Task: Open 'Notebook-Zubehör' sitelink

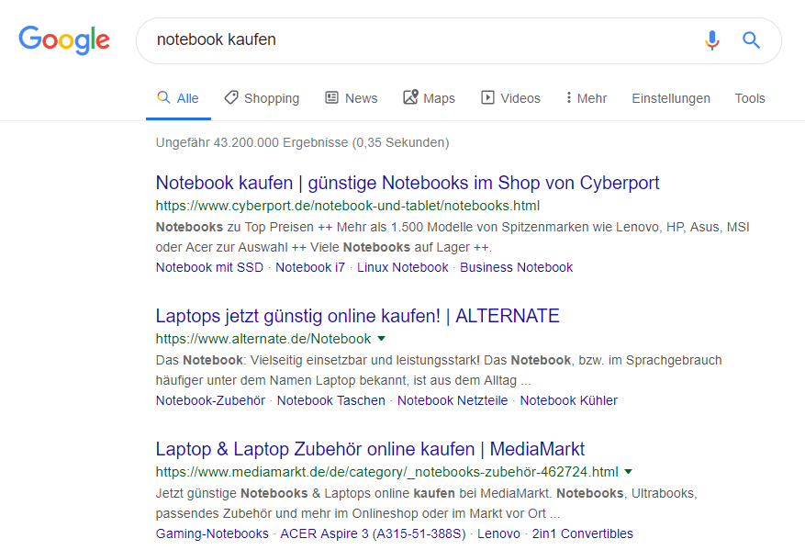Action: click(210, 400)
